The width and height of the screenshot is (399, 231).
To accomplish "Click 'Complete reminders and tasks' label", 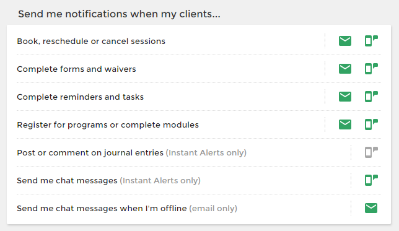I will coord(80,97).
